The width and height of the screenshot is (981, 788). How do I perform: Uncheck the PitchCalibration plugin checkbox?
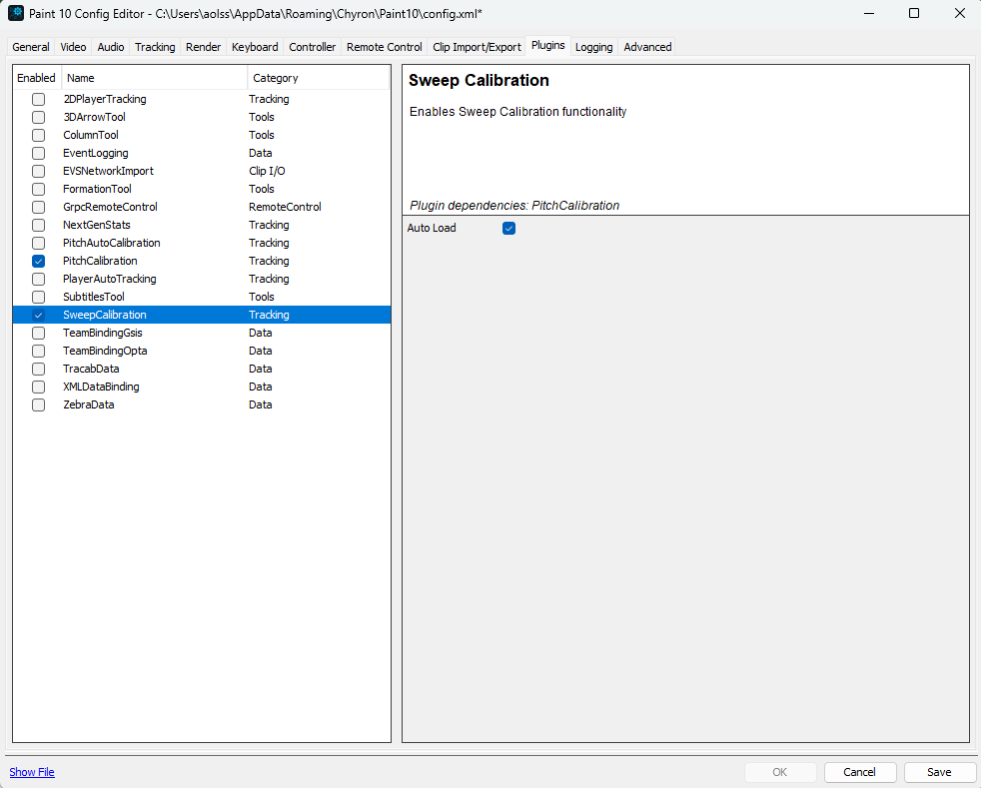tap(38, 261)
